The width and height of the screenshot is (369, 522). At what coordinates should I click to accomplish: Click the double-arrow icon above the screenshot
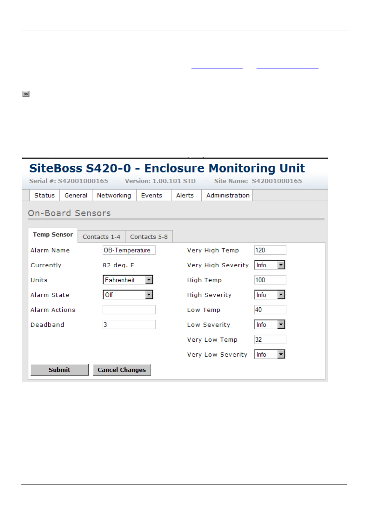[x=26, y=94]
